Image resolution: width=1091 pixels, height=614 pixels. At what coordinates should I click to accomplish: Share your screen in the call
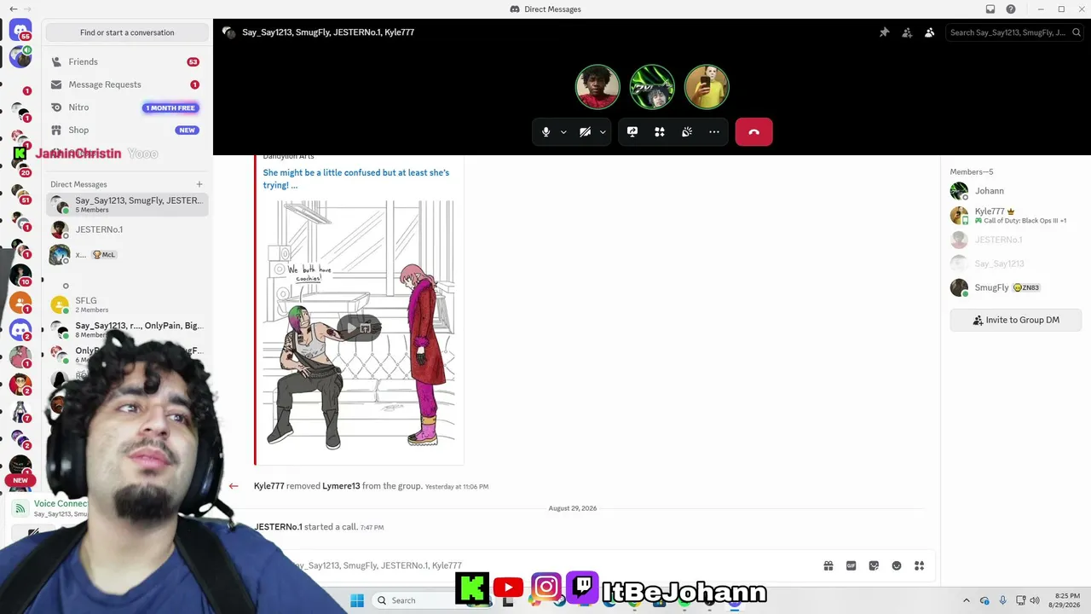pyautogui.click(x=632, y=132)
